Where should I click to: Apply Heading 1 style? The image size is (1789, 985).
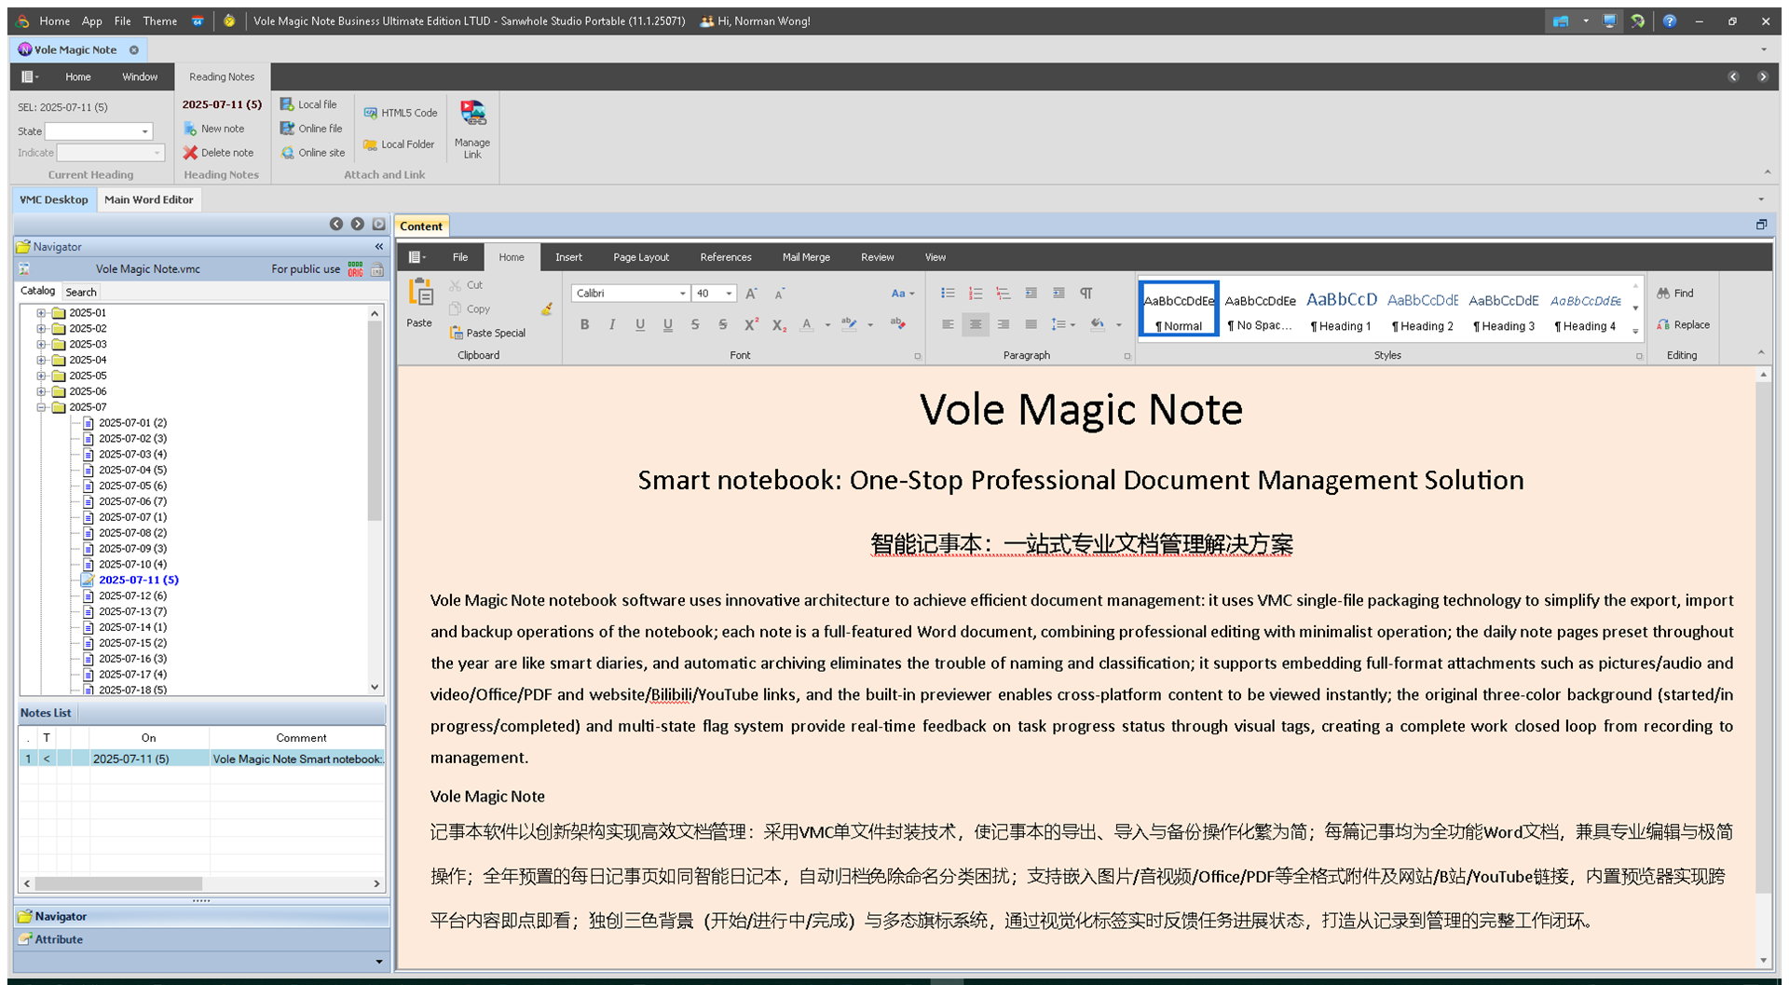pyautogui.click(x=1341, y=309)
